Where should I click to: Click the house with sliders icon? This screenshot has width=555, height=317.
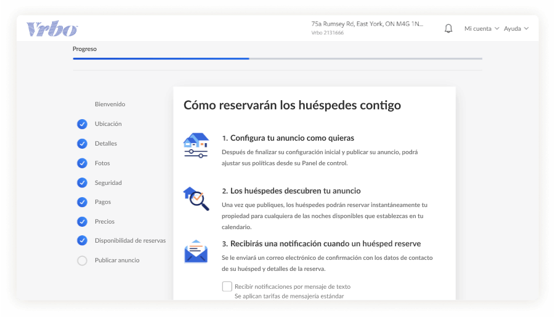pyautogui.click(x=196, y=145)
